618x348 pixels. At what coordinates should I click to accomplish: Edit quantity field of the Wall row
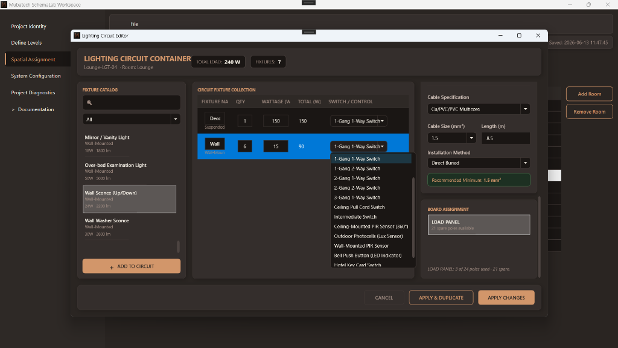(x=245, y=146)
